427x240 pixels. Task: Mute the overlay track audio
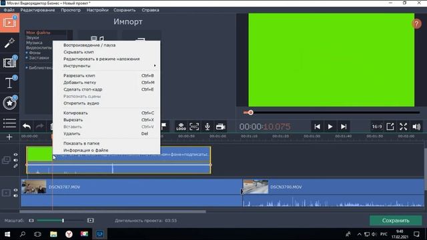tap(15, 160)
